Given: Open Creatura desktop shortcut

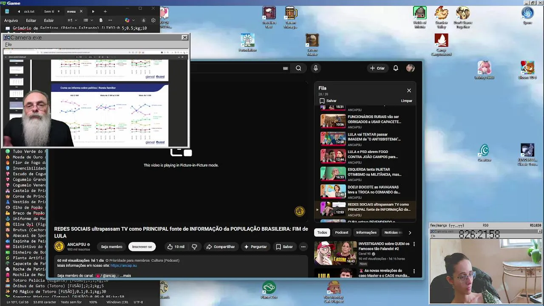Looking at the screenshot, I should pos(484,153).
